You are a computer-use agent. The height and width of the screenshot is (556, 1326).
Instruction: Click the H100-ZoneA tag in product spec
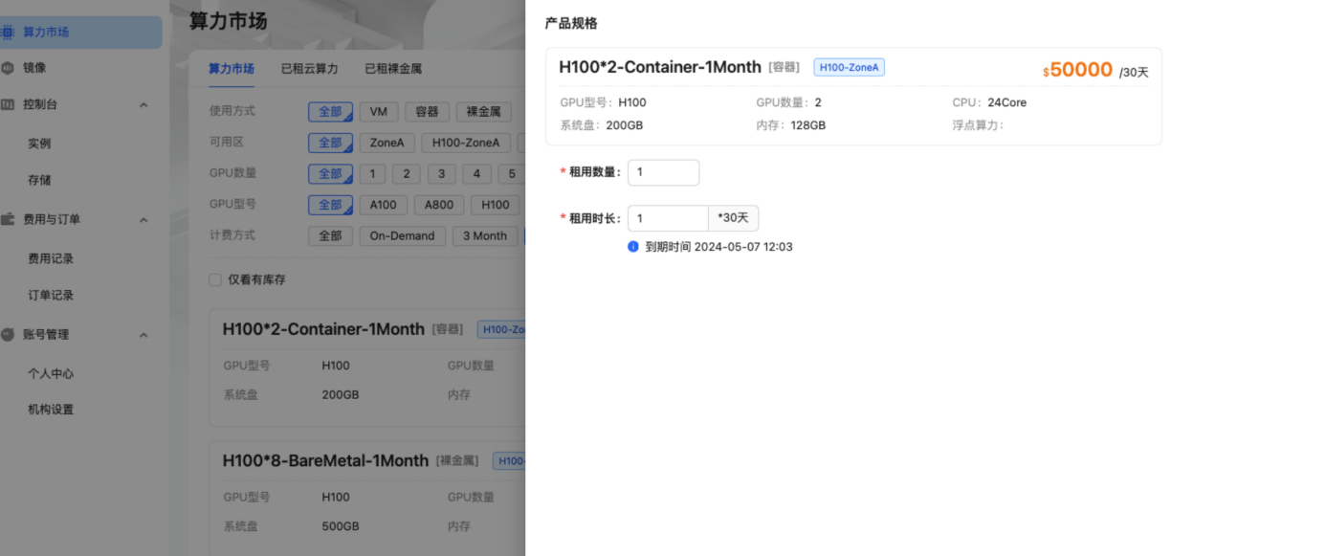[x=849, y=67]
